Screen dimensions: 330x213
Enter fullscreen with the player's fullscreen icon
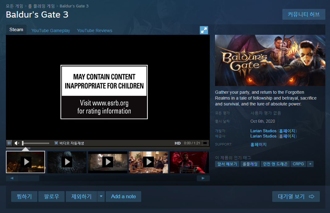coord(205,143)
